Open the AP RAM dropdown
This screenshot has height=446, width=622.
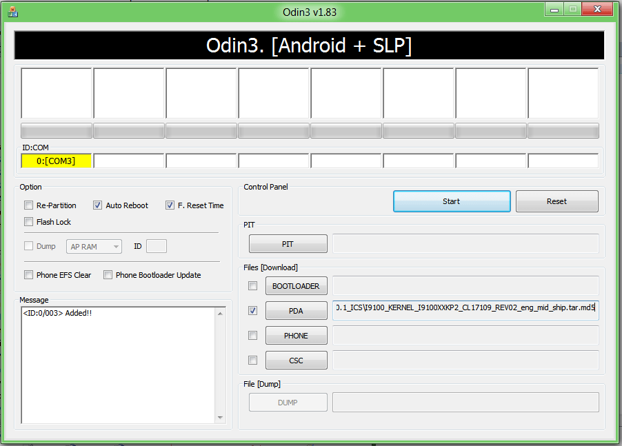(x=94, y=247)
